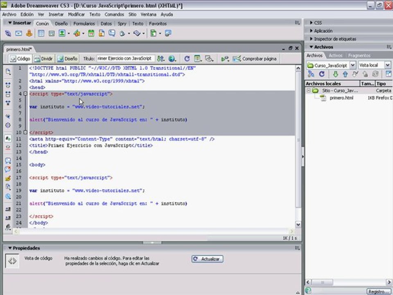
Task: Click the Validate Markup icon
Action: pos(225,59)
